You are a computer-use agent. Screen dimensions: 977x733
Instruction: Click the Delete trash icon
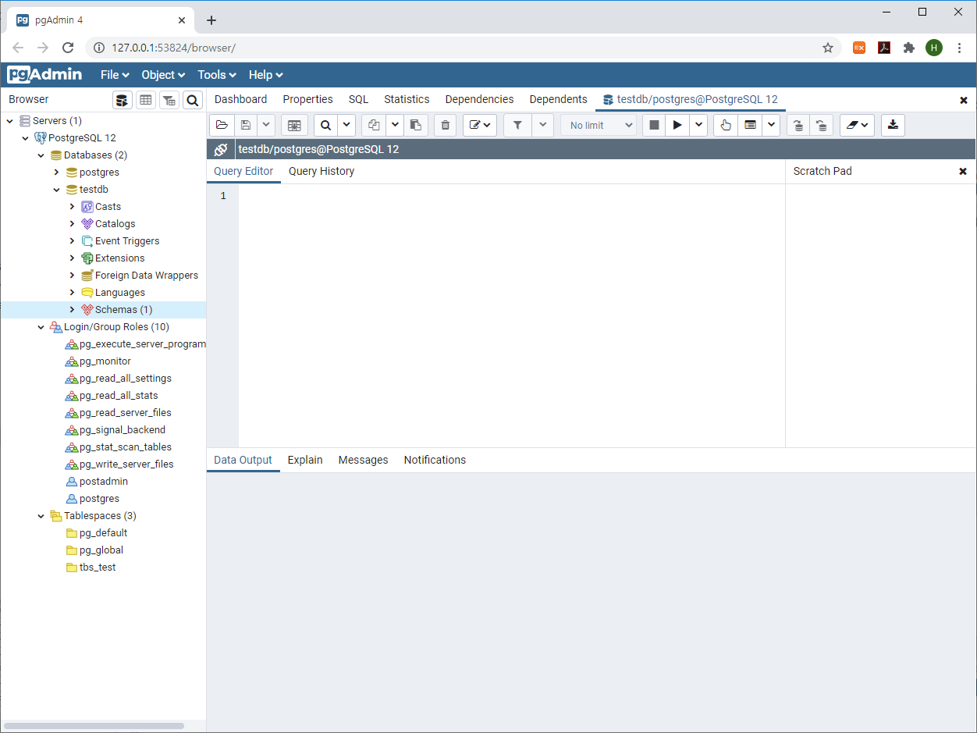(x=445, y=125)
